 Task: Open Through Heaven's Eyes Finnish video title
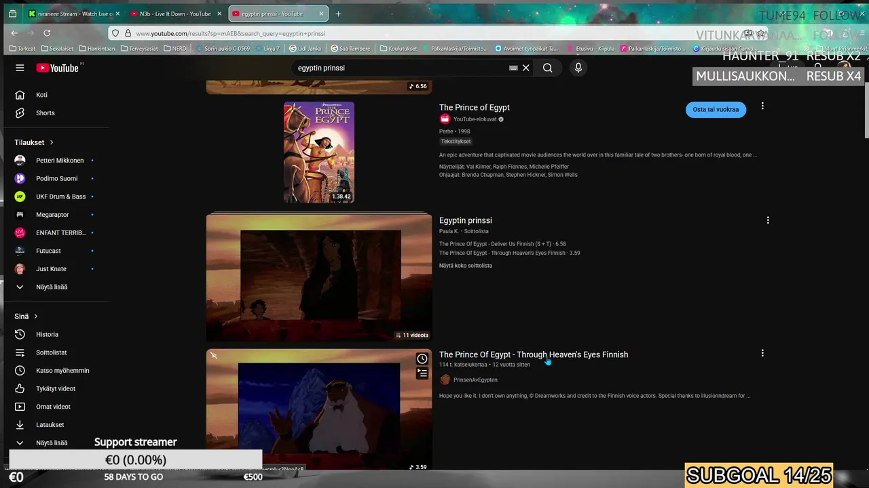pos(534,354)
